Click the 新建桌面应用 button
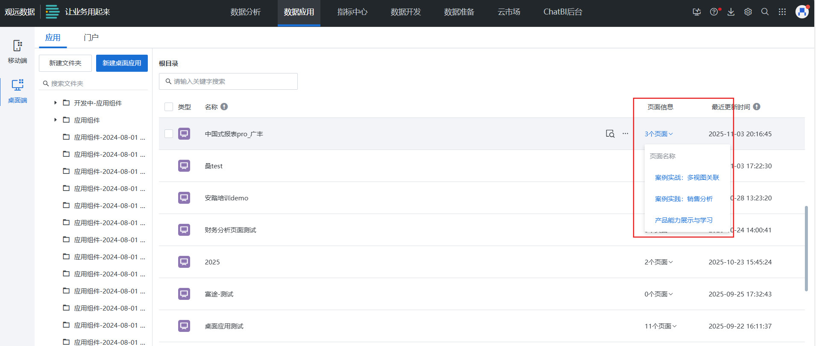816x346 pixels. pos(122,63)
